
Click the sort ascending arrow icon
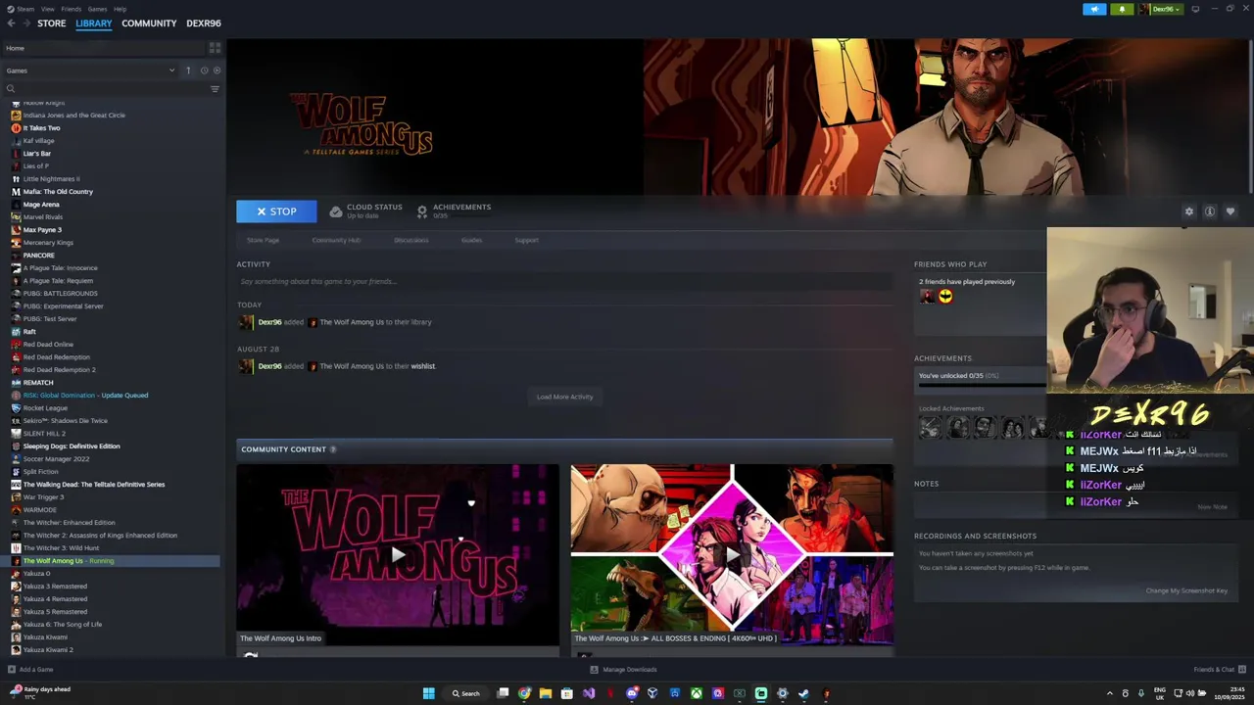(188, 70)
